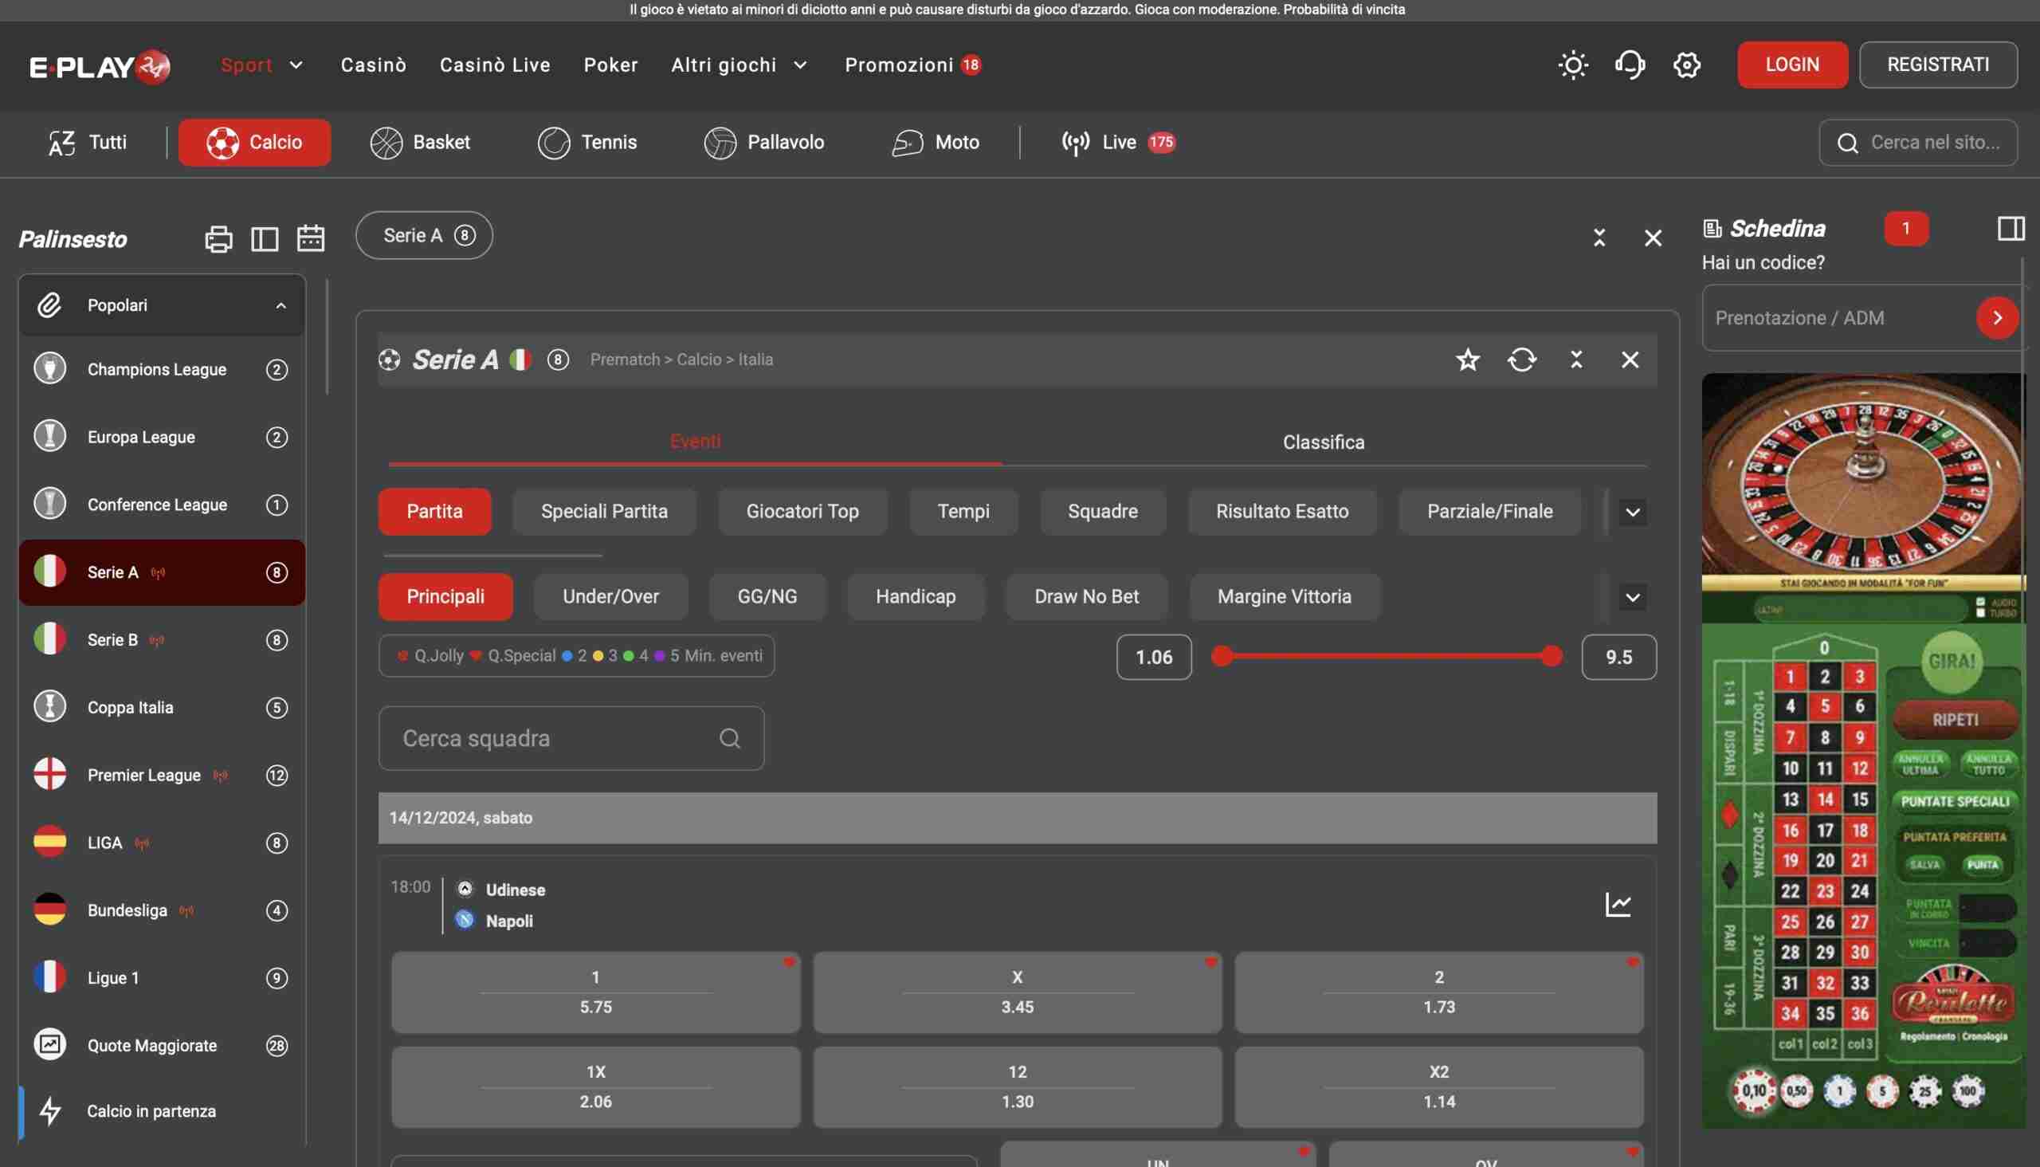Open the Palinsesto calendar icon
Screen dimensions: 2040x1167
311,238
